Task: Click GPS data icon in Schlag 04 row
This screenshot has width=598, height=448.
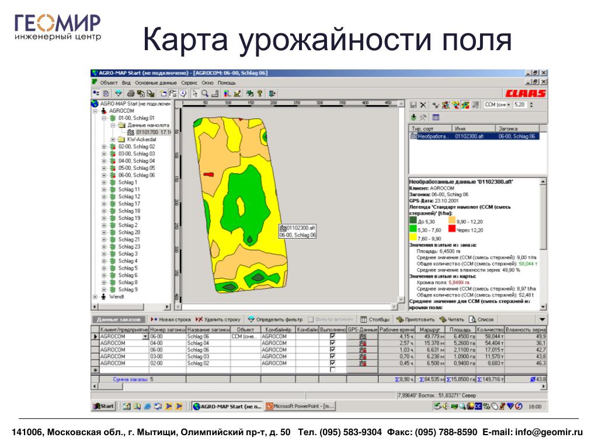Action: tap(363, 343)
